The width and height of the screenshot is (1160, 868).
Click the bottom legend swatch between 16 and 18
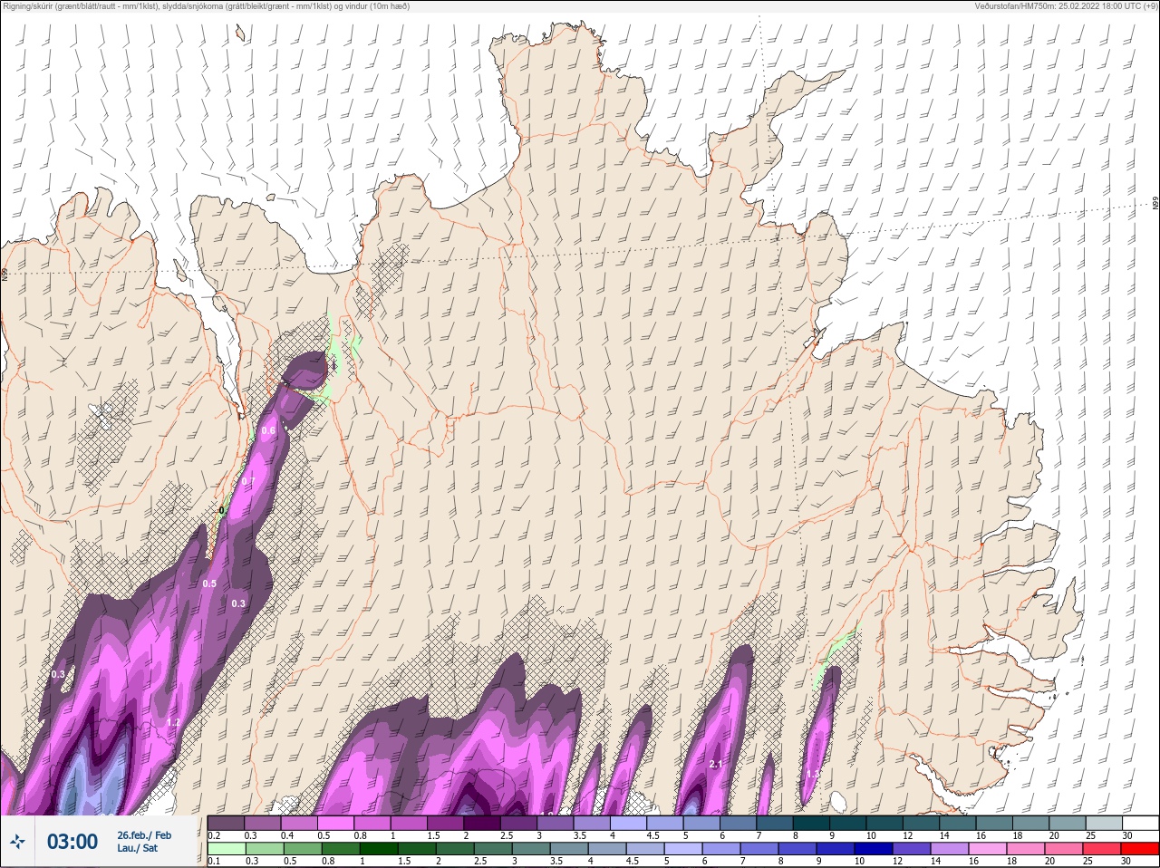(989, 849)
